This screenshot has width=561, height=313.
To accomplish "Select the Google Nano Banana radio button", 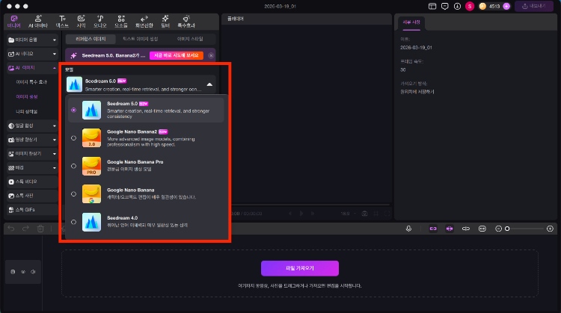I will [x=74, y=194].
